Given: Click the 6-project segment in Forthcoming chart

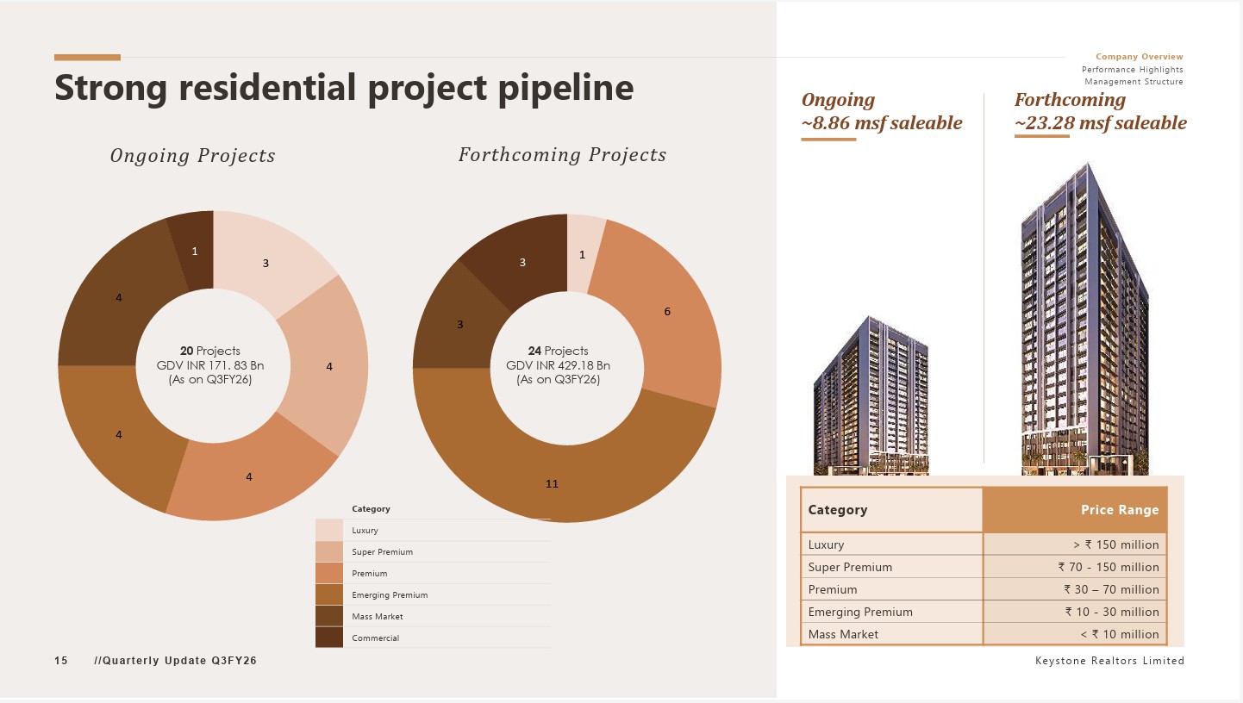Looking at the screenshot, I should click(665, 312).
